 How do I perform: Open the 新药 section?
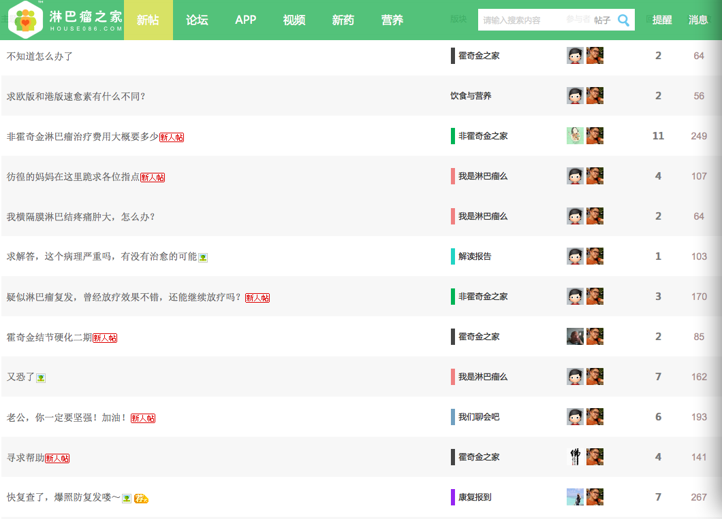(x=343, y=20)
